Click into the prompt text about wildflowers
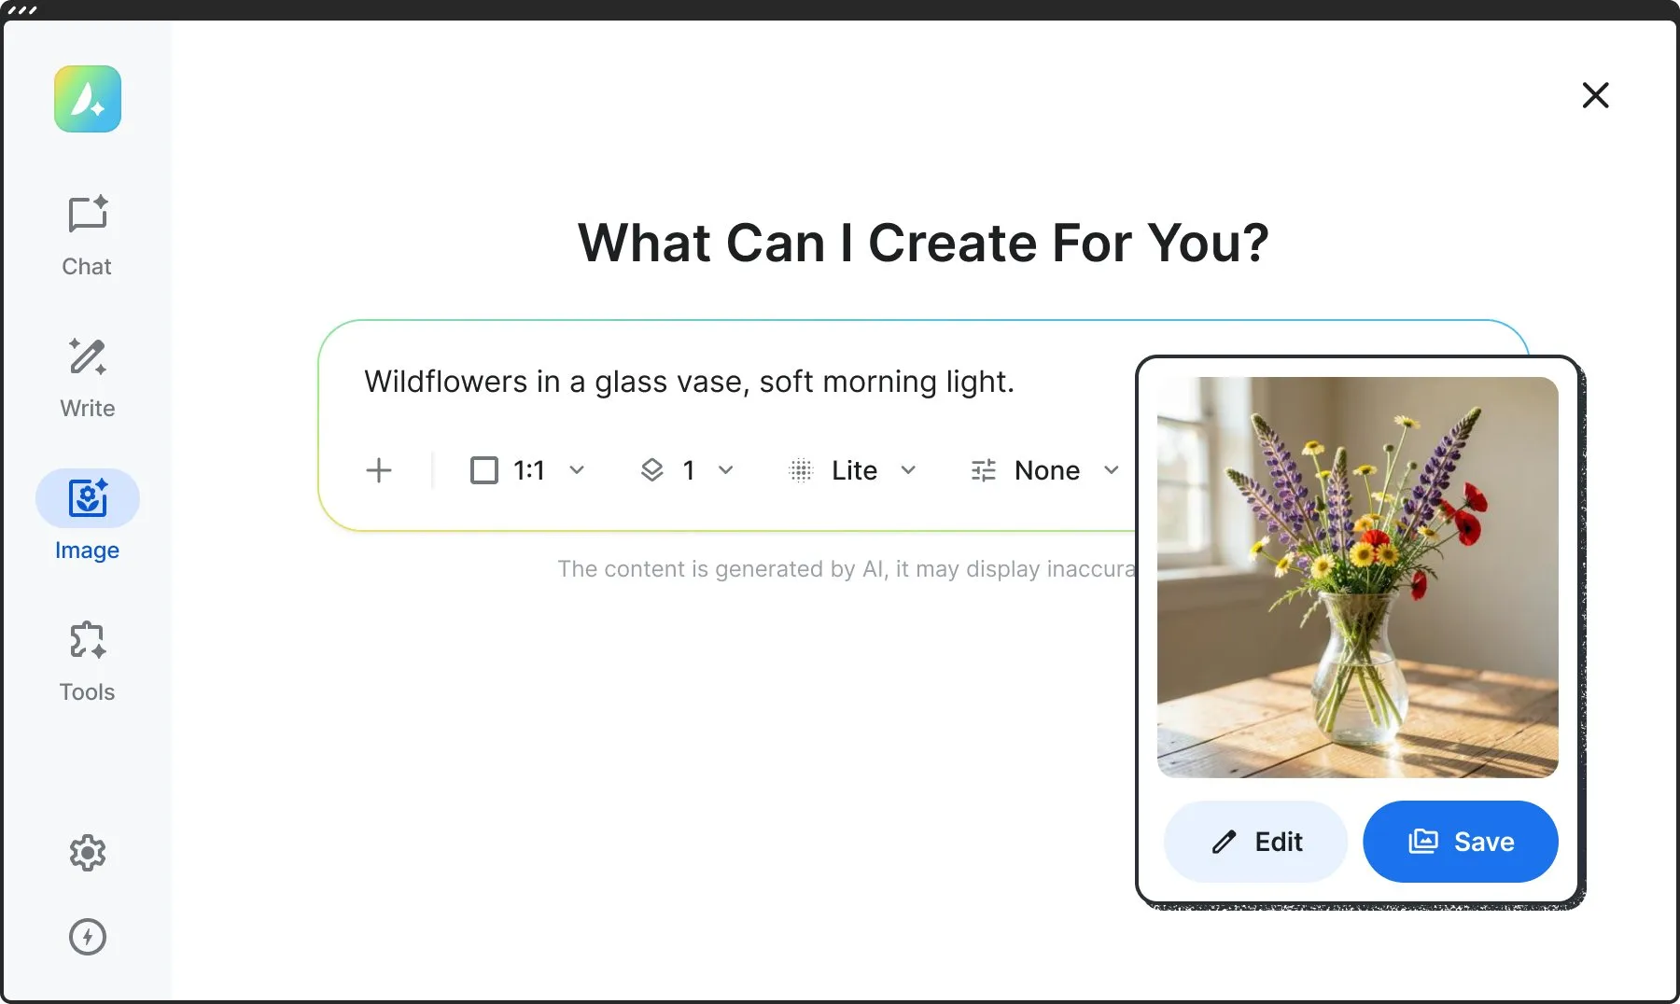Image resolution: width=1680 pixels, height=1004 pixels. tap(689, 382)
